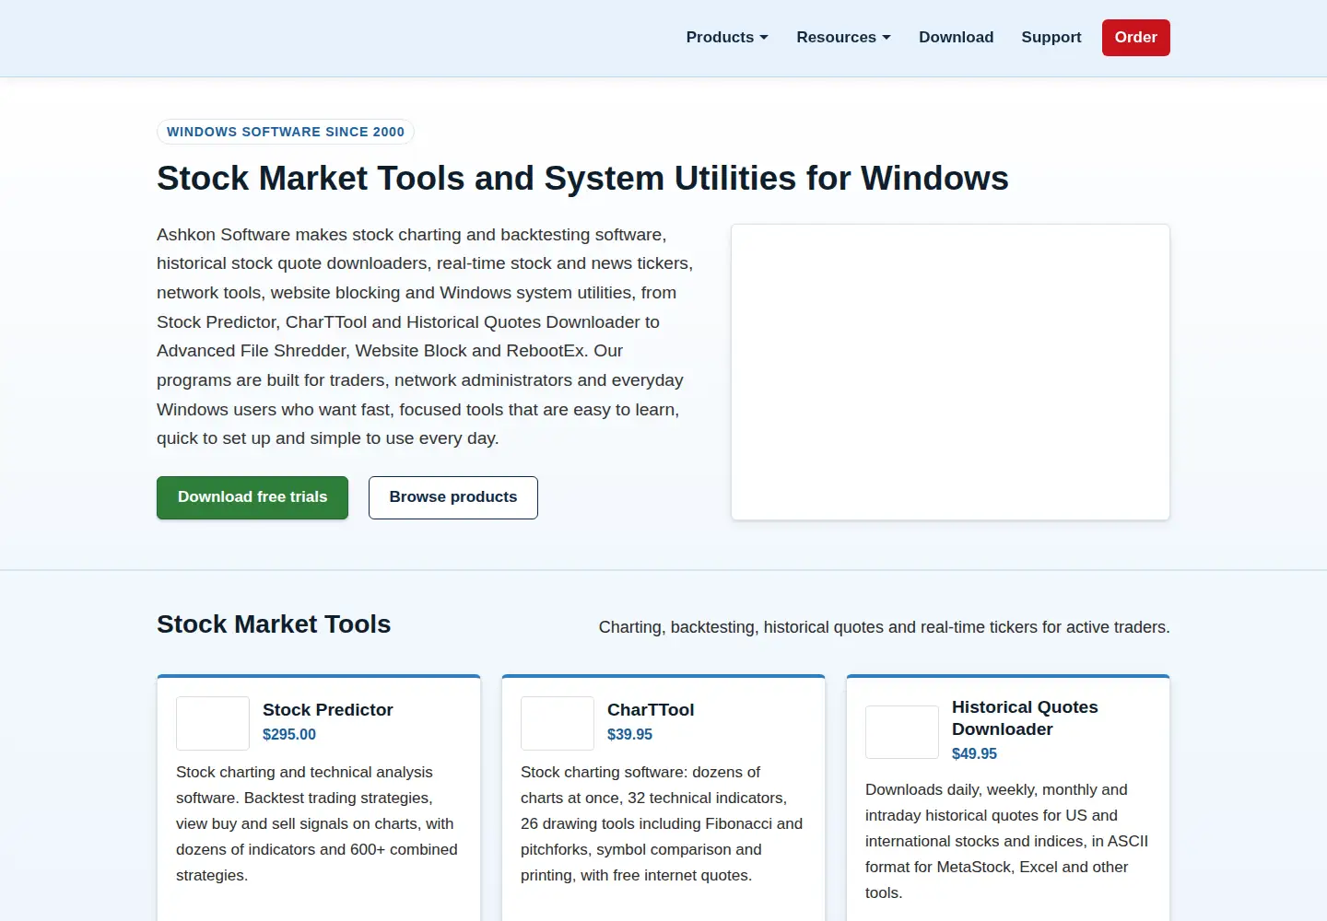Image resolution: width=1327 pixels, height=921 pixels.
Task: Click the 'Windows Software Since 2000' badge
Action: [286, 132]
